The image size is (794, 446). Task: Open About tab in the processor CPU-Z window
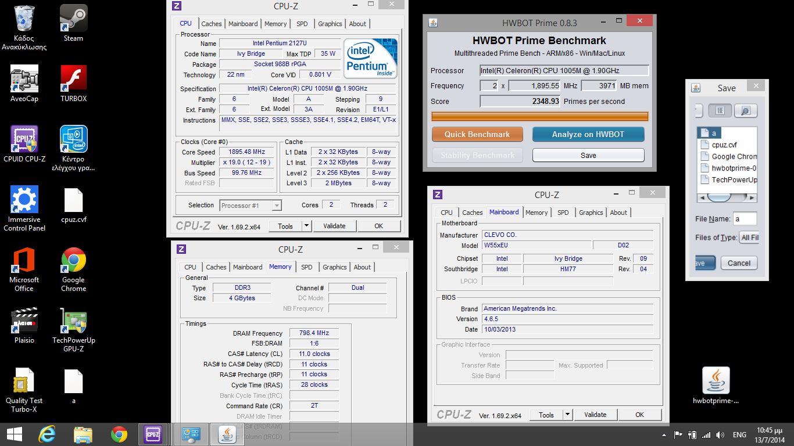pyautogui.click(x=358, y=24)
